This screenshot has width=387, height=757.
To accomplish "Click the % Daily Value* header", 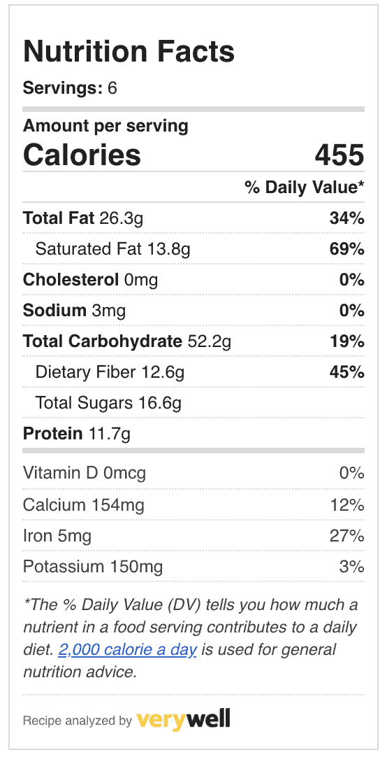I will coord(304,188).
